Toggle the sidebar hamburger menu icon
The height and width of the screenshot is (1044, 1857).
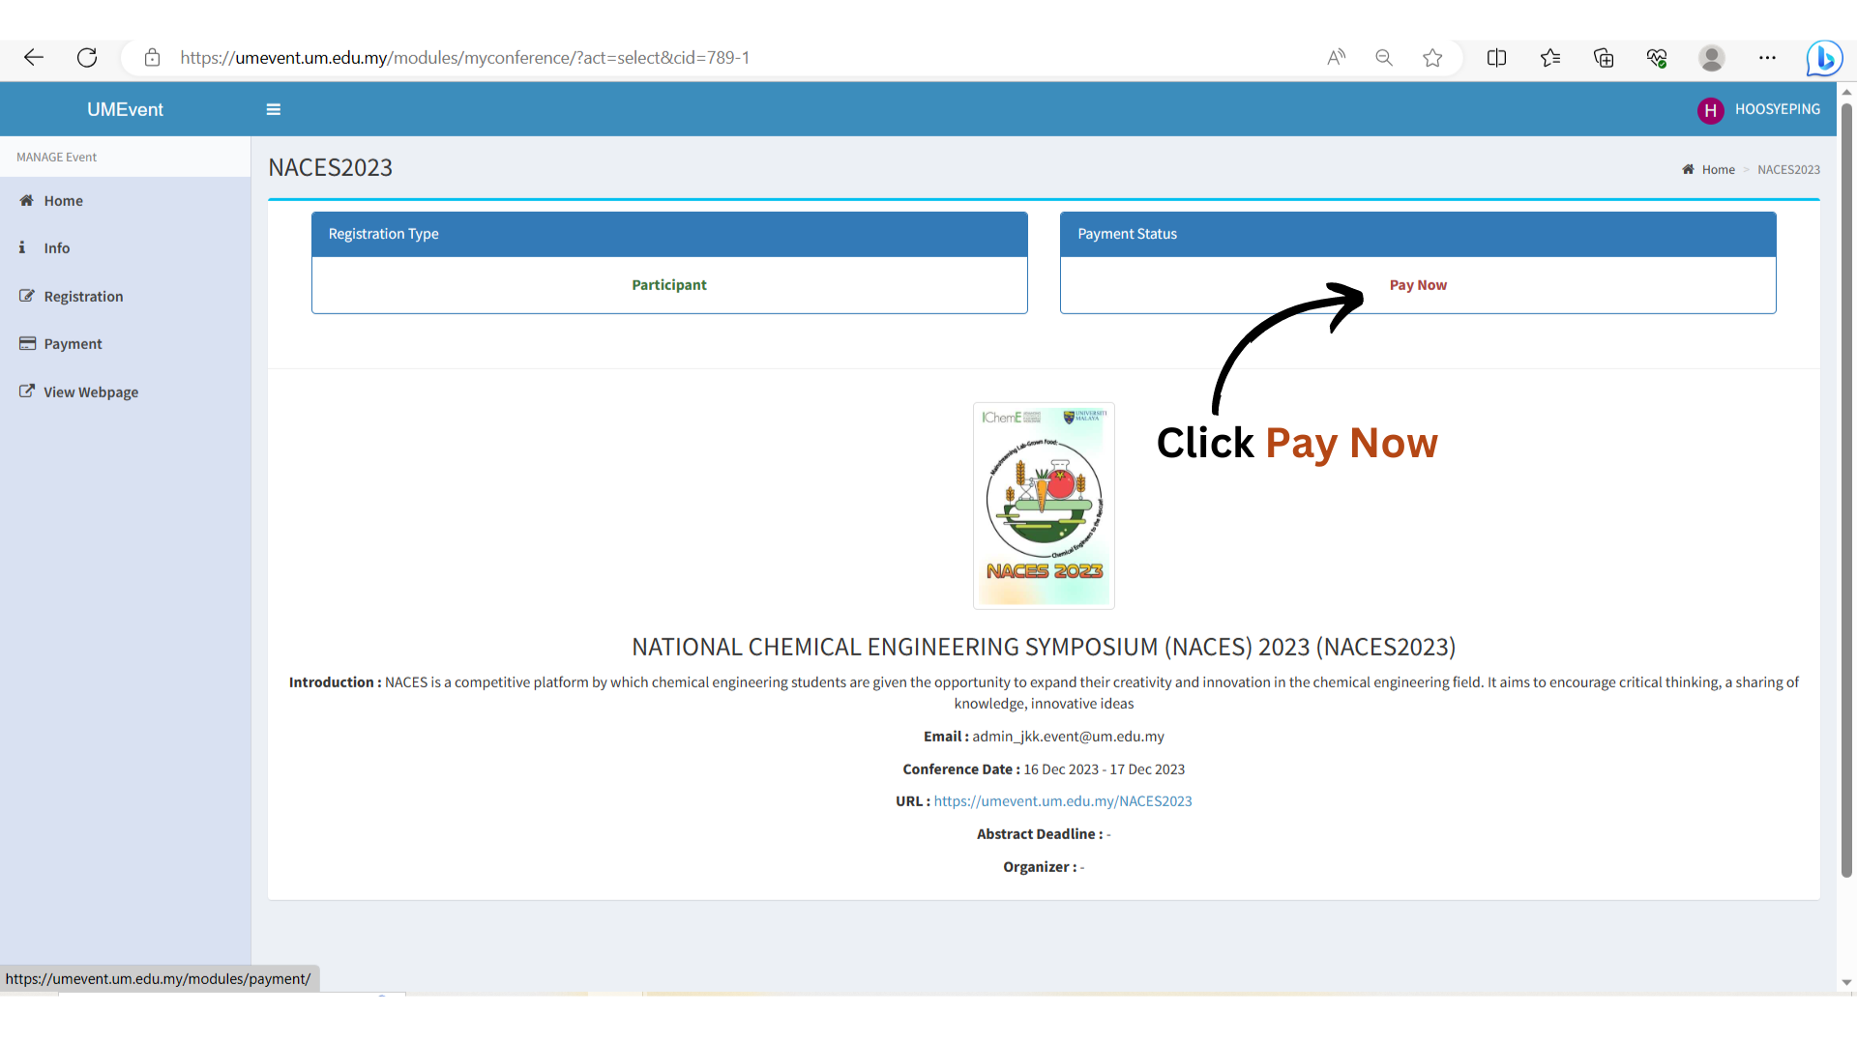(x=274, y=109)
